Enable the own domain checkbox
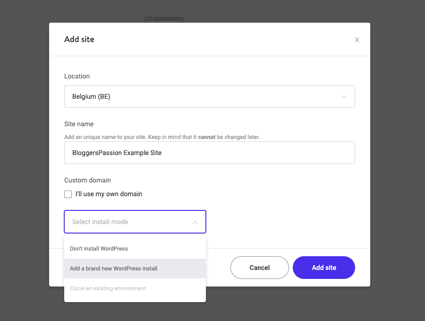 (68, 194)
